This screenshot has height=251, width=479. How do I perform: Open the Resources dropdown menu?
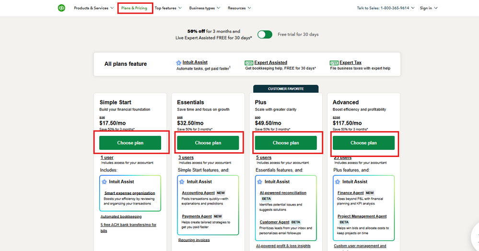click(239, 8)
